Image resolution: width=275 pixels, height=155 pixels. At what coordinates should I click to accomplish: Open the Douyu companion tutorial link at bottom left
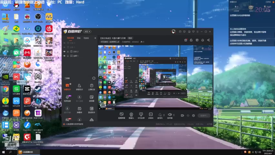73,124
